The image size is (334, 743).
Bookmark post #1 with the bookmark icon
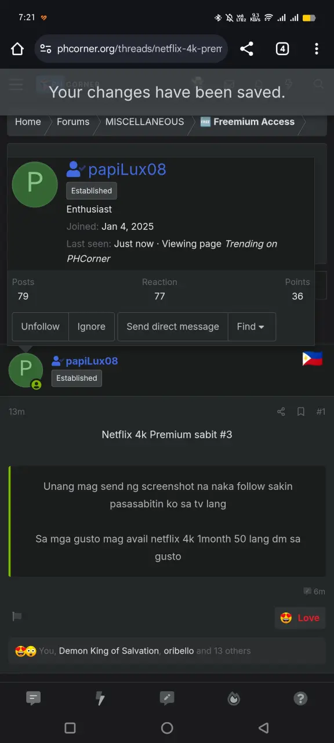click(x=301, y=412)
